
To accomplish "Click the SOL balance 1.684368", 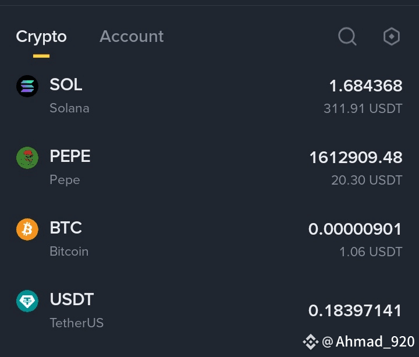I will tap(366, 86).
